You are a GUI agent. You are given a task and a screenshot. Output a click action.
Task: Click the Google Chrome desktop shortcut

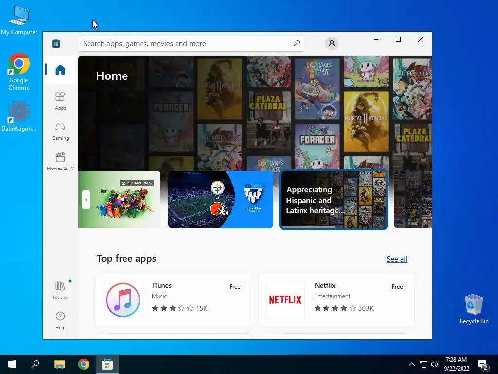click(19, 72)
